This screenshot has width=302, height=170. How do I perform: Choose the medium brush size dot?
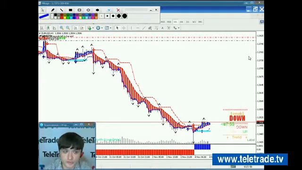pos(113,16)
